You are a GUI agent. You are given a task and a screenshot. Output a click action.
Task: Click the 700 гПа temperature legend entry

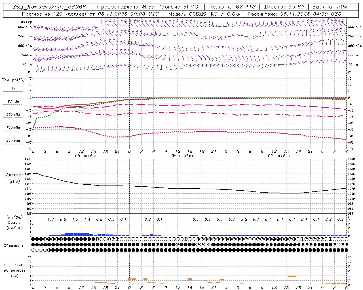click(x=13, y=128)
